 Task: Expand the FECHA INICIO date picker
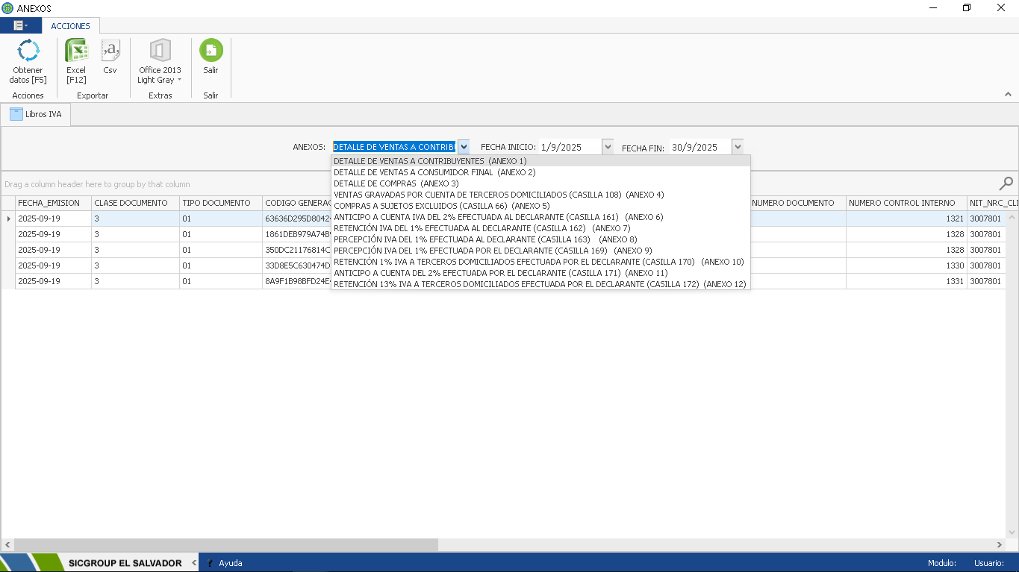tap(607, 147)
